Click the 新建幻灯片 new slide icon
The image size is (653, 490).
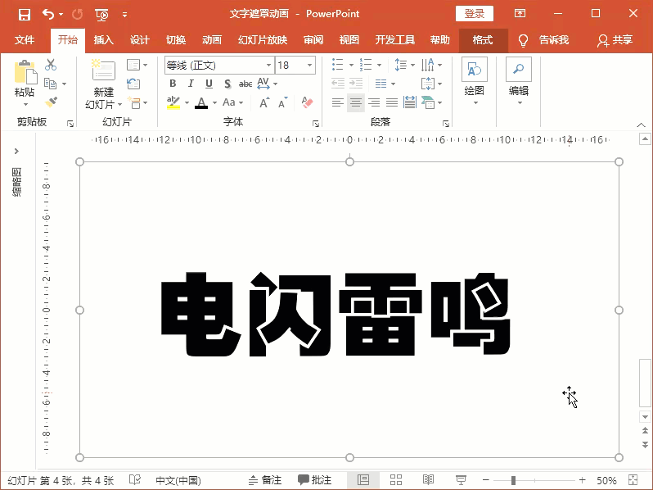103,70
